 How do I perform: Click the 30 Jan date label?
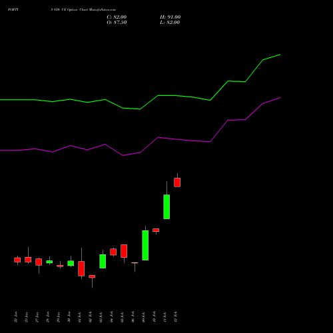(69, 317)
